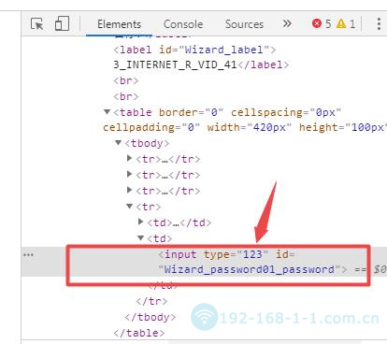Collapse the open td node
Image resolution: width=387 pixels, height=344 pixels.
[141, 237]
